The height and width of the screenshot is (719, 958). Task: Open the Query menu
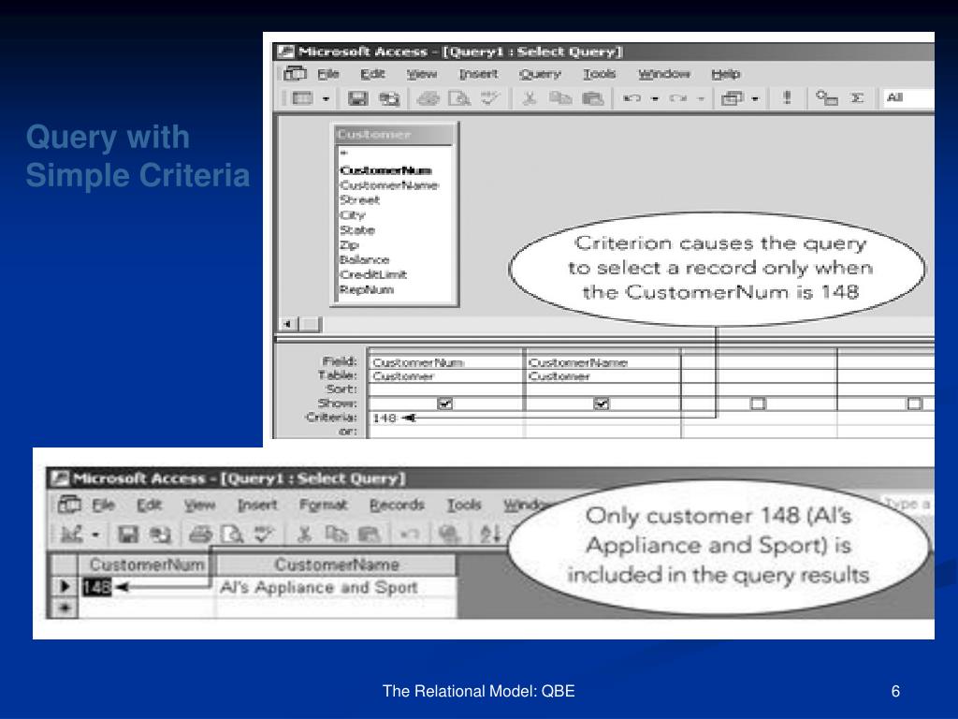coord(540,74)
